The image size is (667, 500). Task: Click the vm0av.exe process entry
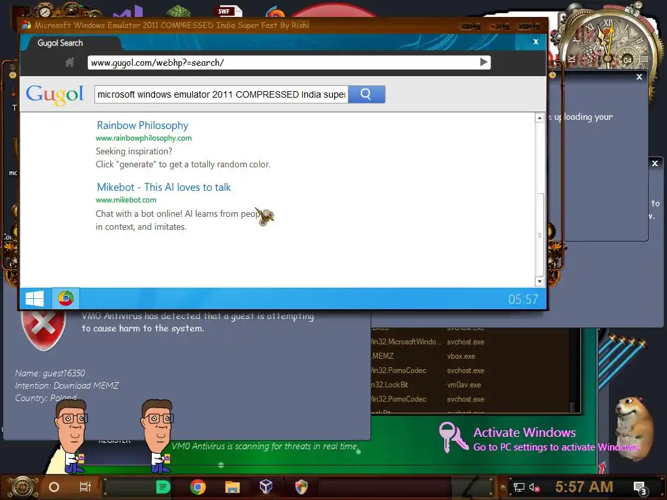464,385
